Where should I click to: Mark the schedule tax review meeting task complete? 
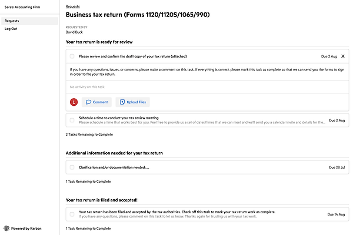[x=72, y=120]
